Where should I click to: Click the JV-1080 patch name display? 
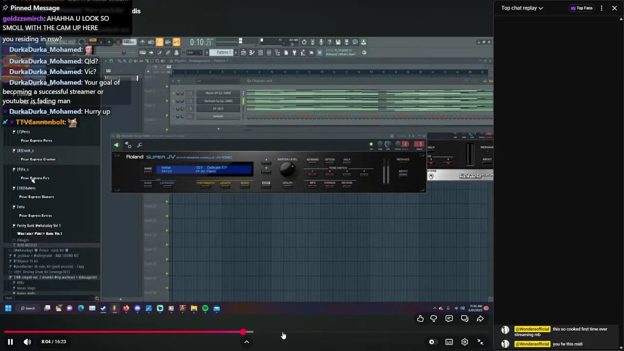[x=205, y=170]
